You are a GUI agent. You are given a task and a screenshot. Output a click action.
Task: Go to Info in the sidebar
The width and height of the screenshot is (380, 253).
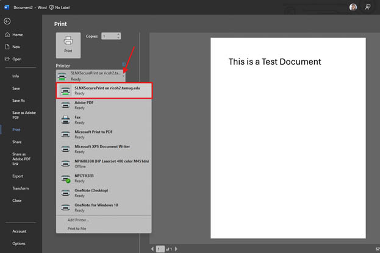tap(15, 76)
